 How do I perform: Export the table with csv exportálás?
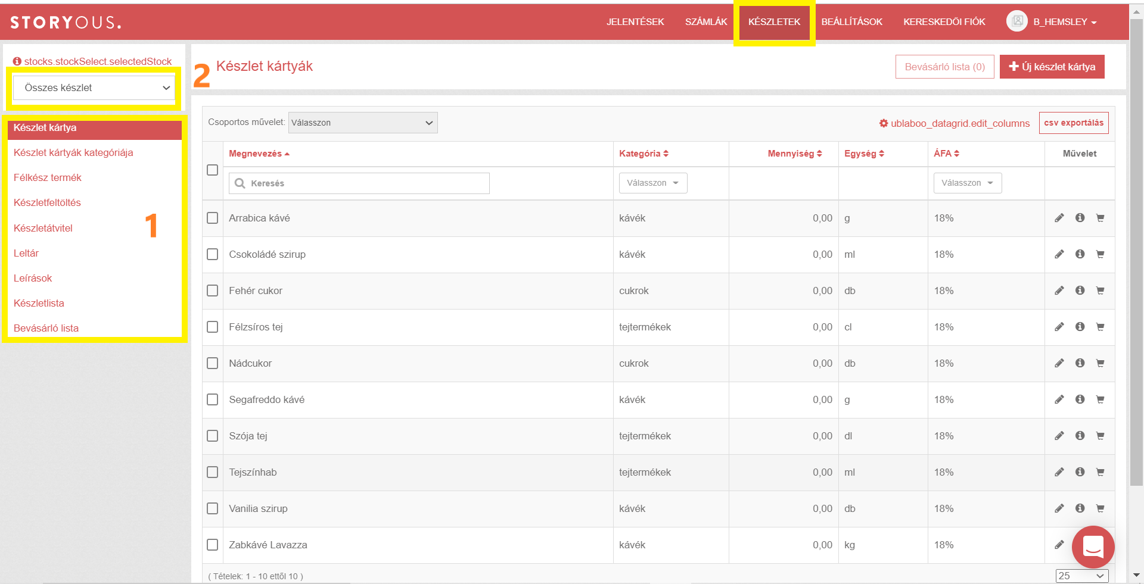(1074, 123)
